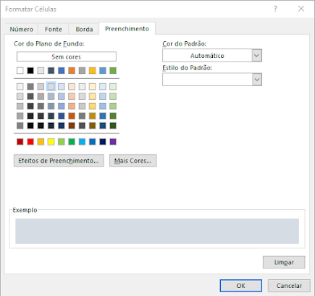Expand the Estilo do Padrão dropdown

coord(257,80)
